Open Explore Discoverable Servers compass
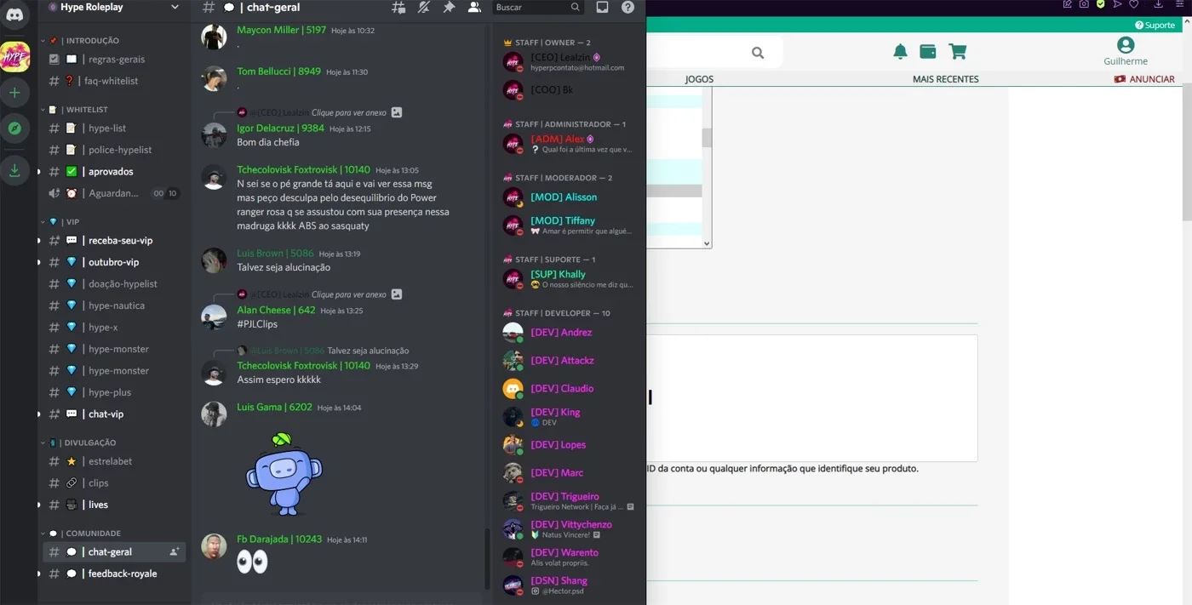This screenshot has height=605, width=1192. 14,128
